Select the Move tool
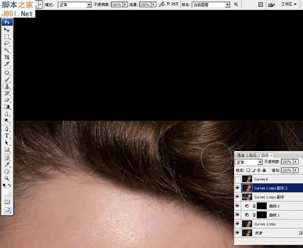Viewport: 303px width, 248px height. [7, 30]
